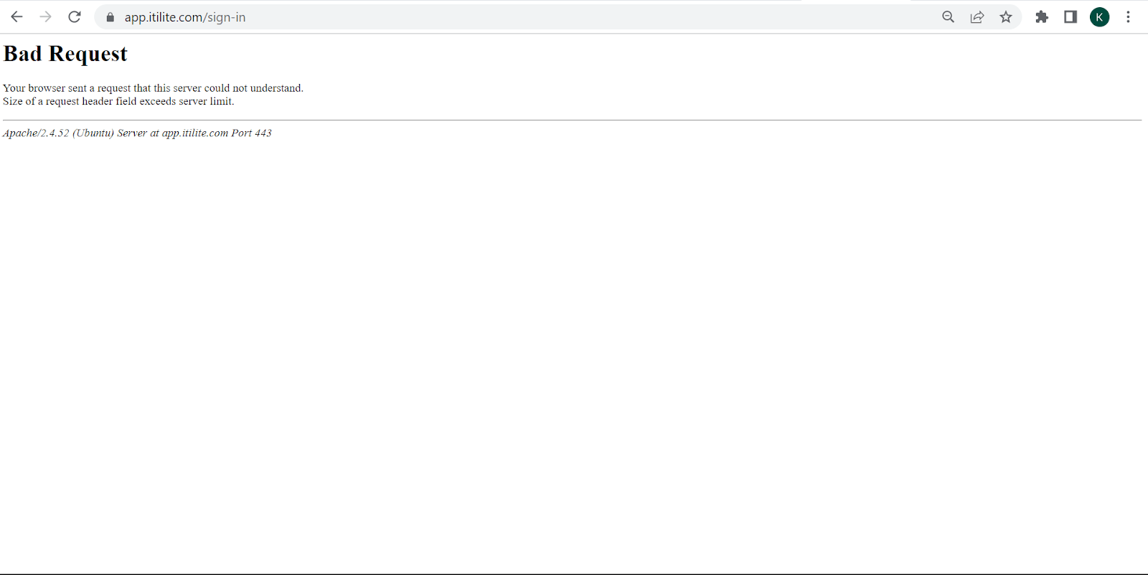Viewport: 1148px width, 575px height.
Task: Toggle the browser side panel
Action: coord(1071,17)
